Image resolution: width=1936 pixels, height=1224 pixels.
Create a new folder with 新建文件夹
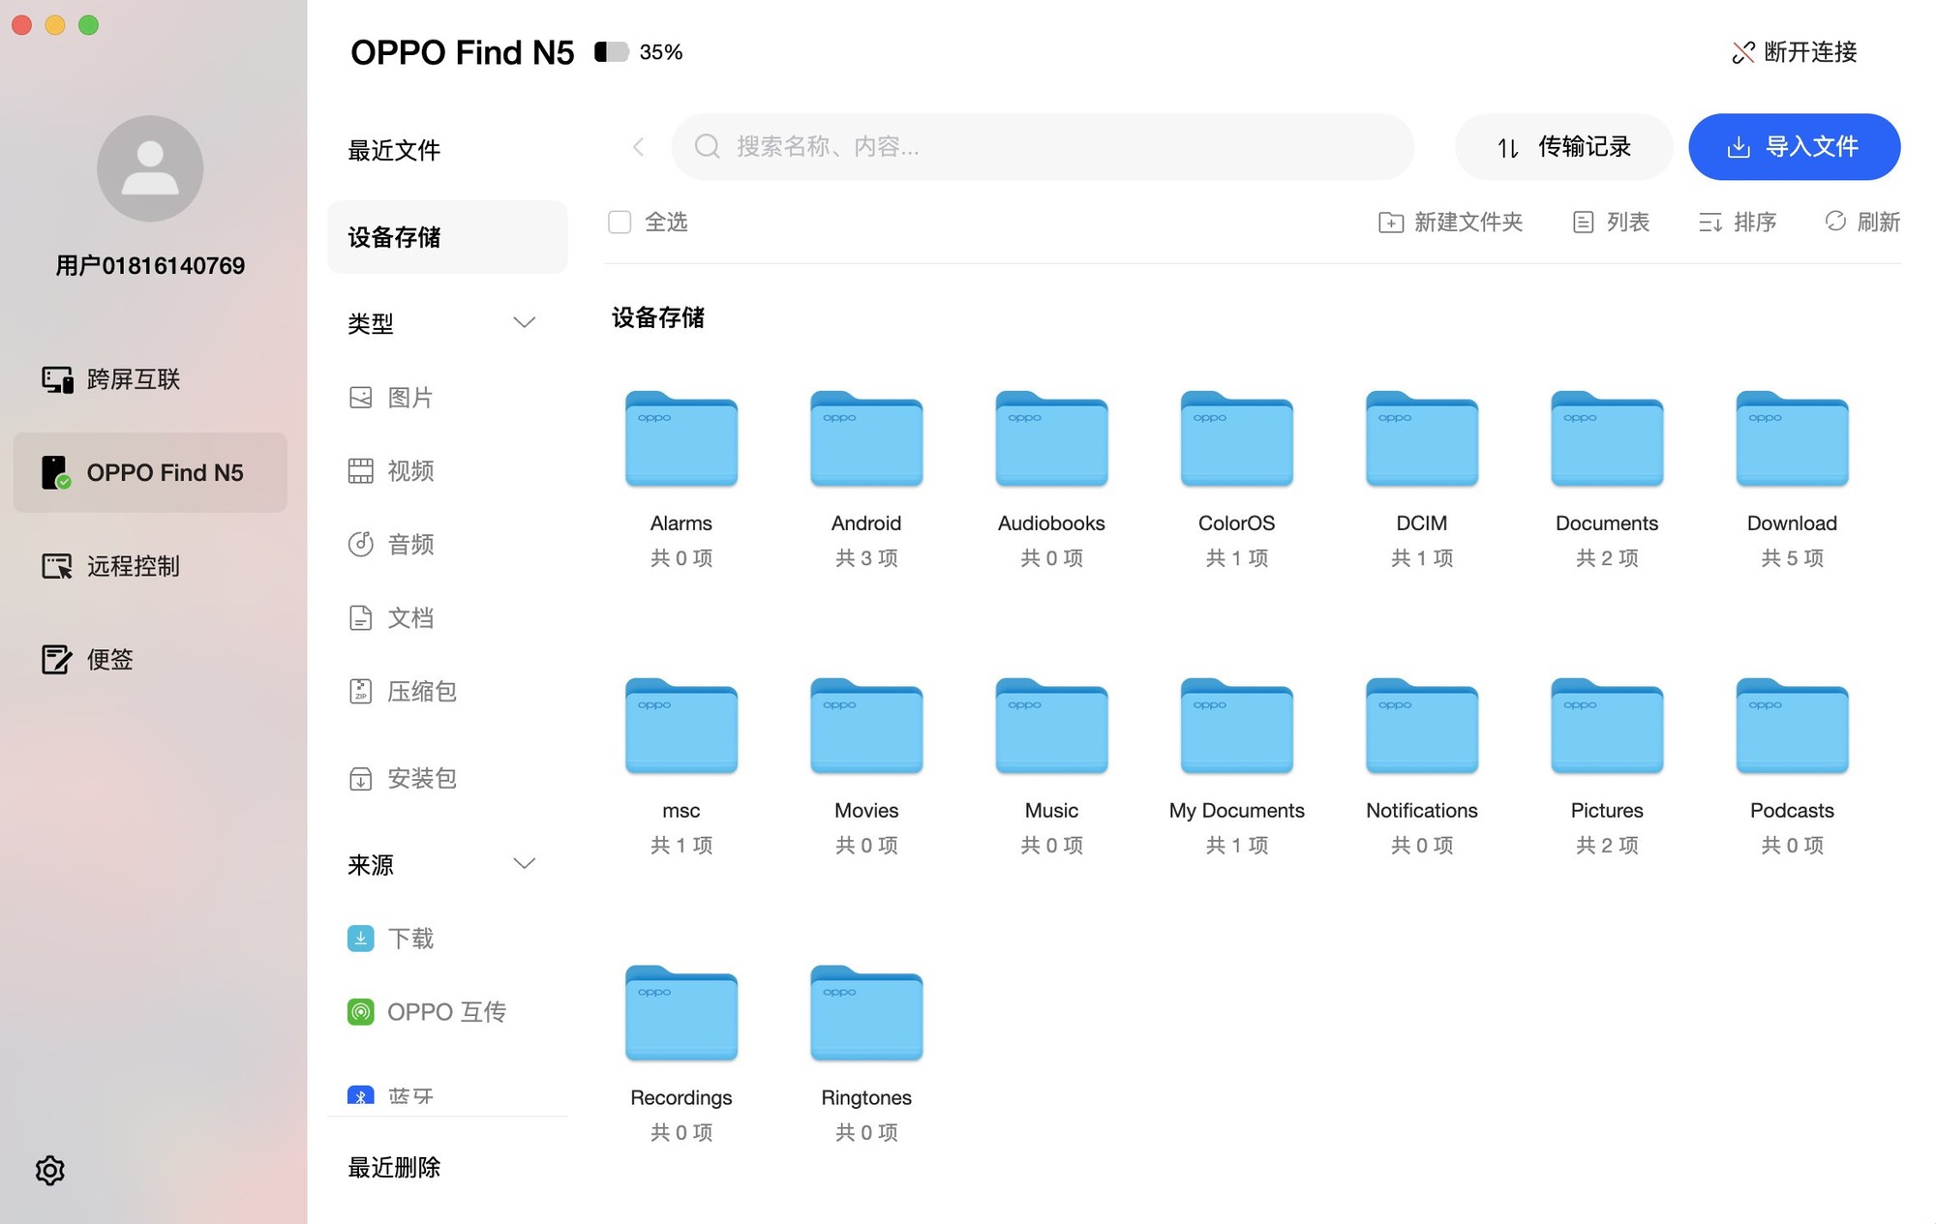tap(1450, 223)
